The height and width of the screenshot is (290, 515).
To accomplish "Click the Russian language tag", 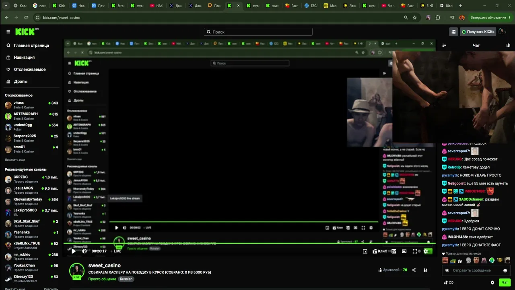I will pyautogui.click(x=126, y=279).
